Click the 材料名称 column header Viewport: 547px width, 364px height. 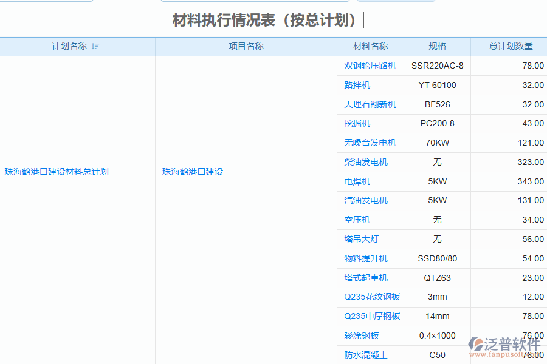pos(370,46)
